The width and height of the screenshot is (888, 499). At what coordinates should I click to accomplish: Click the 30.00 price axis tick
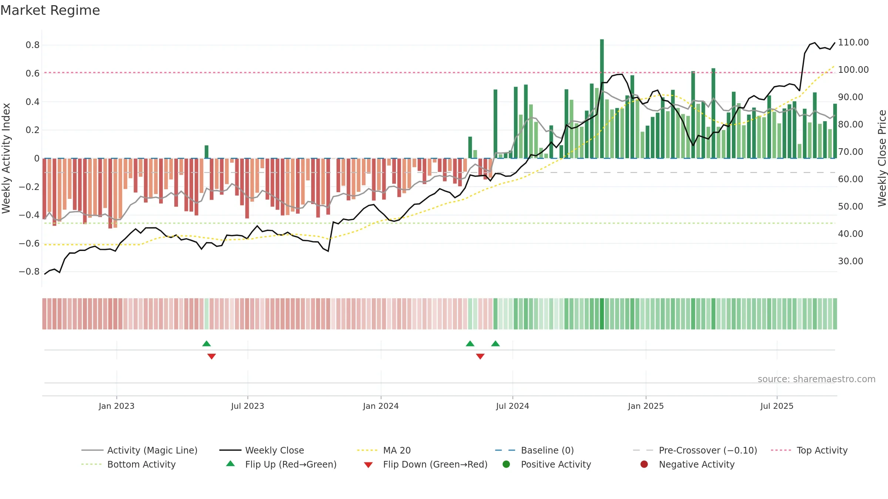click(851, 261)
